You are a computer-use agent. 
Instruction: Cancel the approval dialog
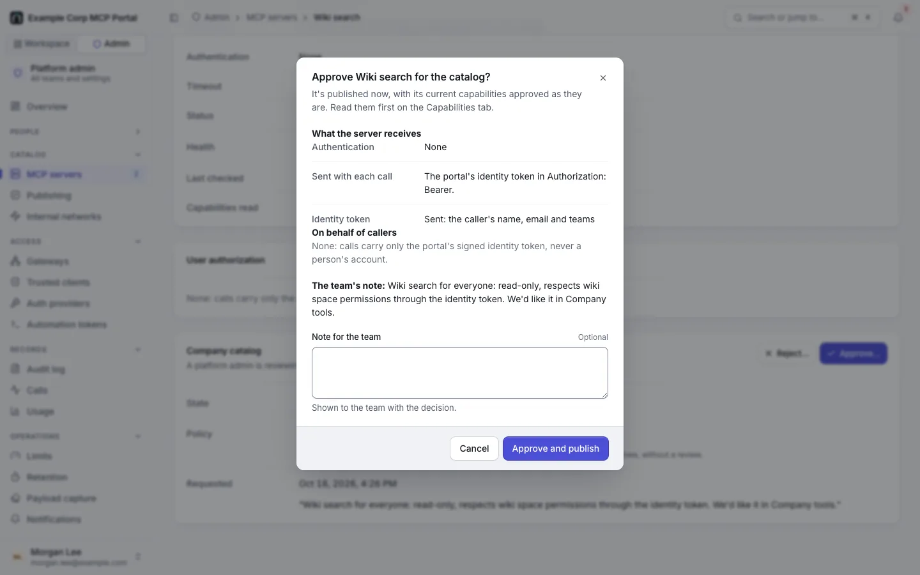click(474, 448)
